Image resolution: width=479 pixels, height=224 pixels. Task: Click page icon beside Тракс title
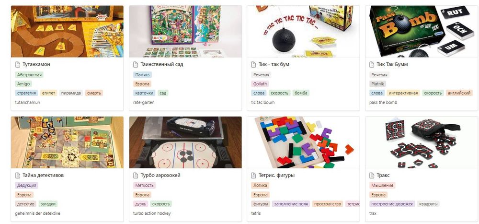(372, 176)
